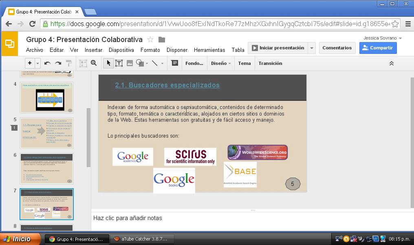Click the slide panel vertical scrollbar
This screenshot has width=414, height=245.
click(88, 138)
